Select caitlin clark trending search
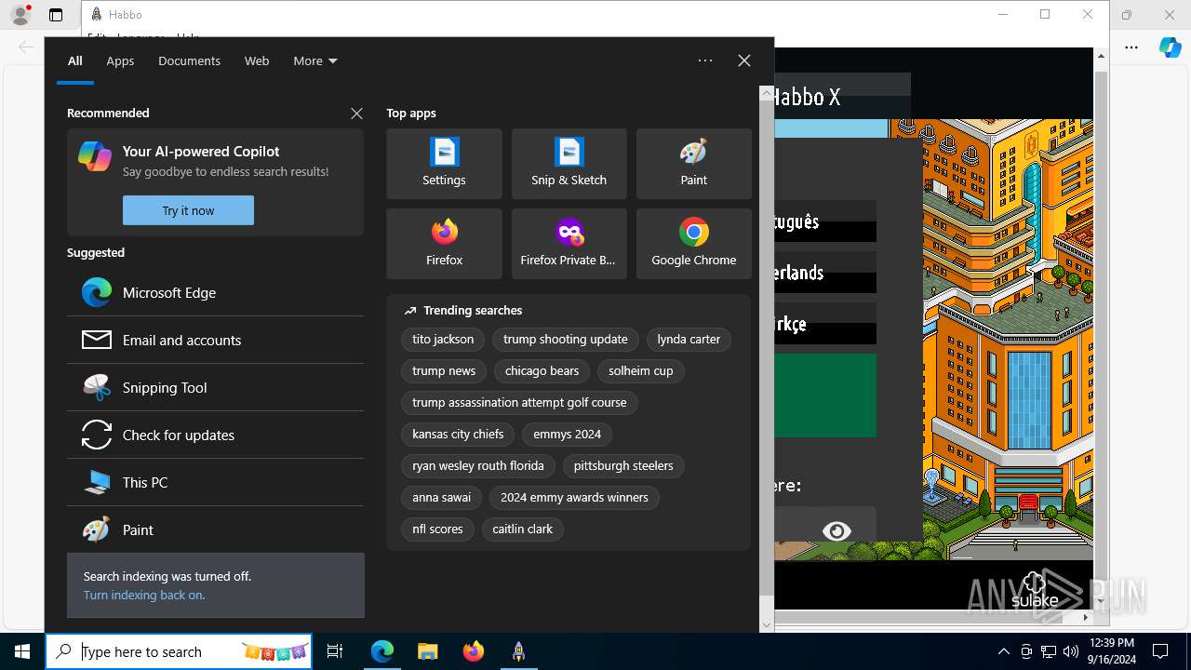This screenshot has width=1191, height=670. pos(522,529)
